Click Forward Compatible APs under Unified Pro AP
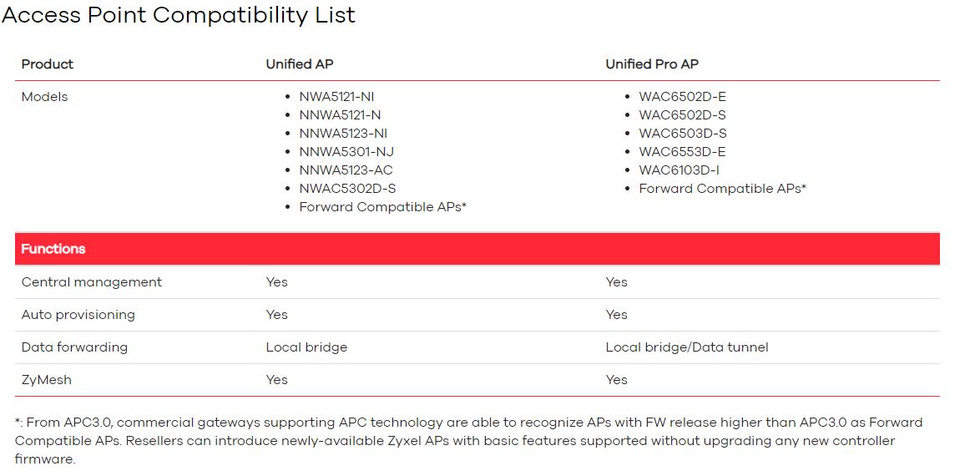This screenshot has width=965, height=476. 723,189
